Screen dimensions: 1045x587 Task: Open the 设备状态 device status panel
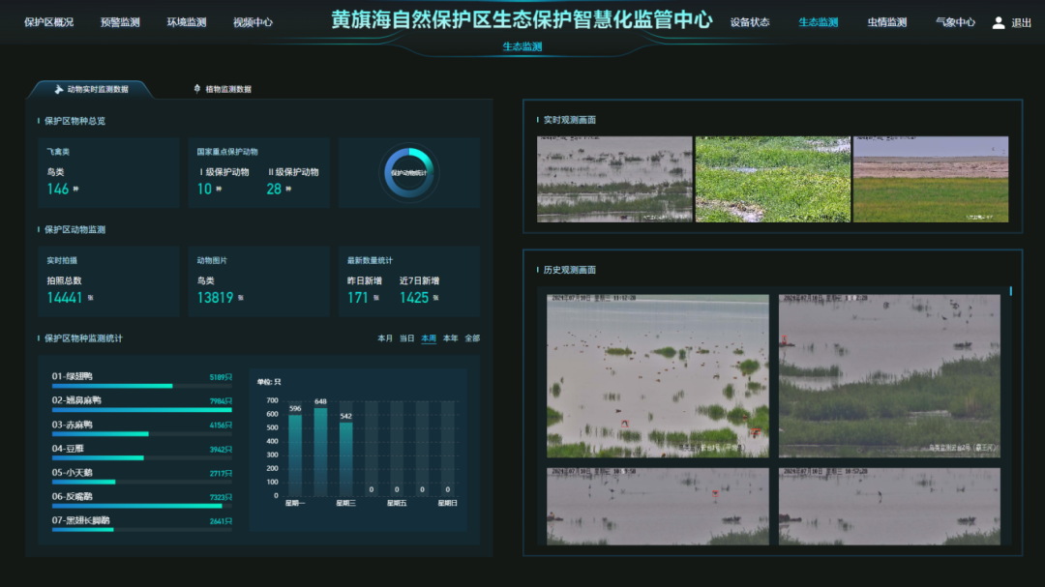(749, 20)
